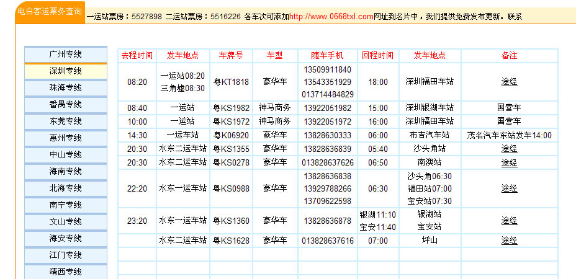Click the 电白客运票务查询 header tab
This screenshot has height=279, width=576.
click(49, 12)
